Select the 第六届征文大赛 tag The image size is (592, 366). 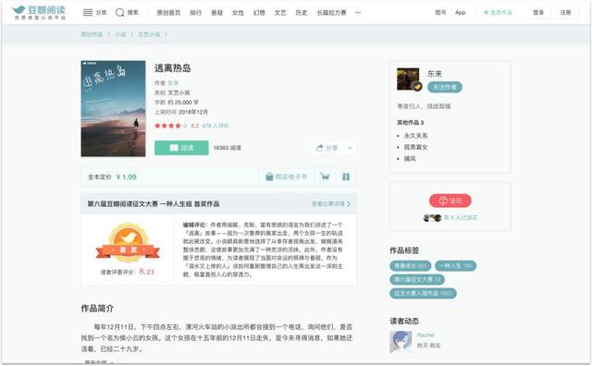(x=417, y=280)
